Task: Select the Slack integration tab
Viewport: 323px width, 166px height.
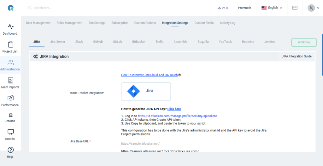Action: tap(79, 42)
